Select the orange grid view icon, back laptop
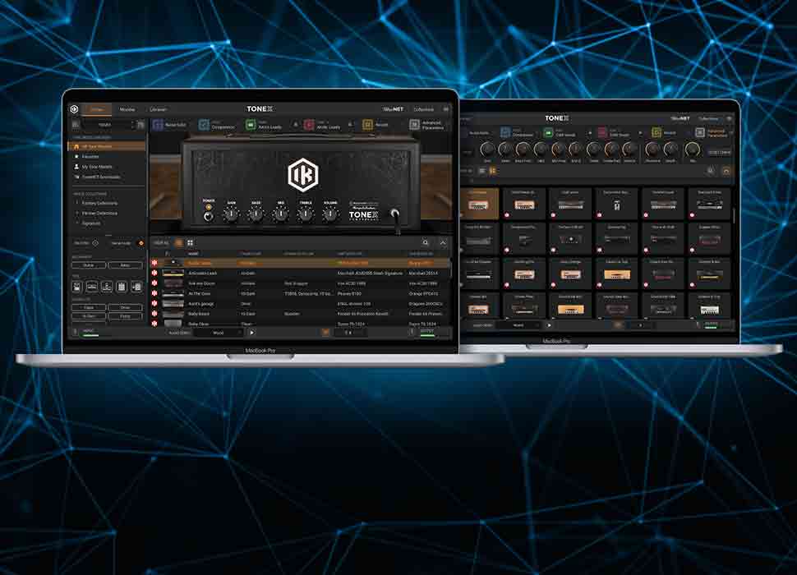This screenshot has height=575, width=797. (x=492, y=171)
